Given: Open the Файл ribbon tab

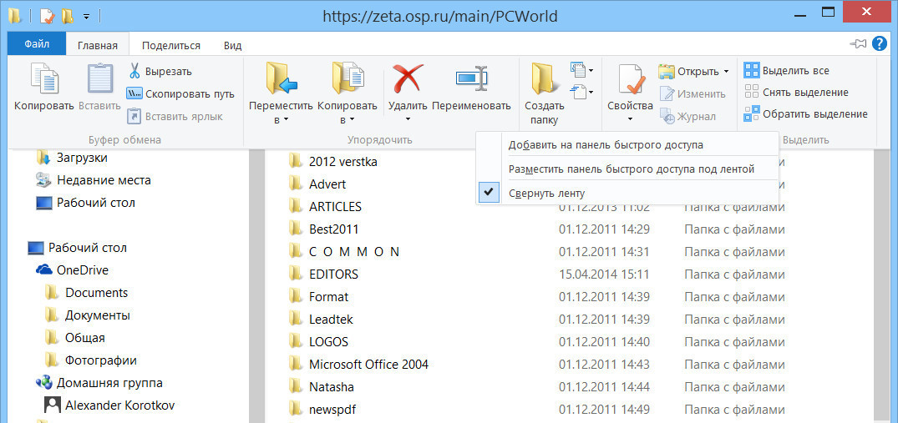Looking at the screenshot, I should (x=36, y=45).
